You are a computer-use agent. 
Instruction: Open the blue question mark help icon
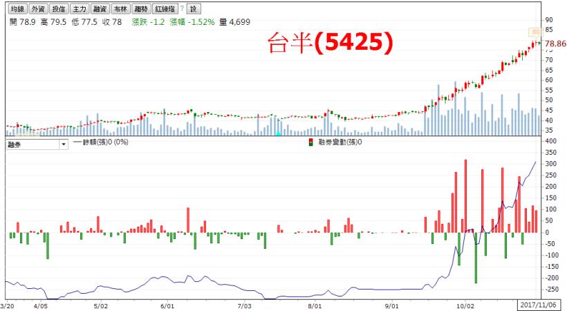pyautogui.click(x=183, y=8)
